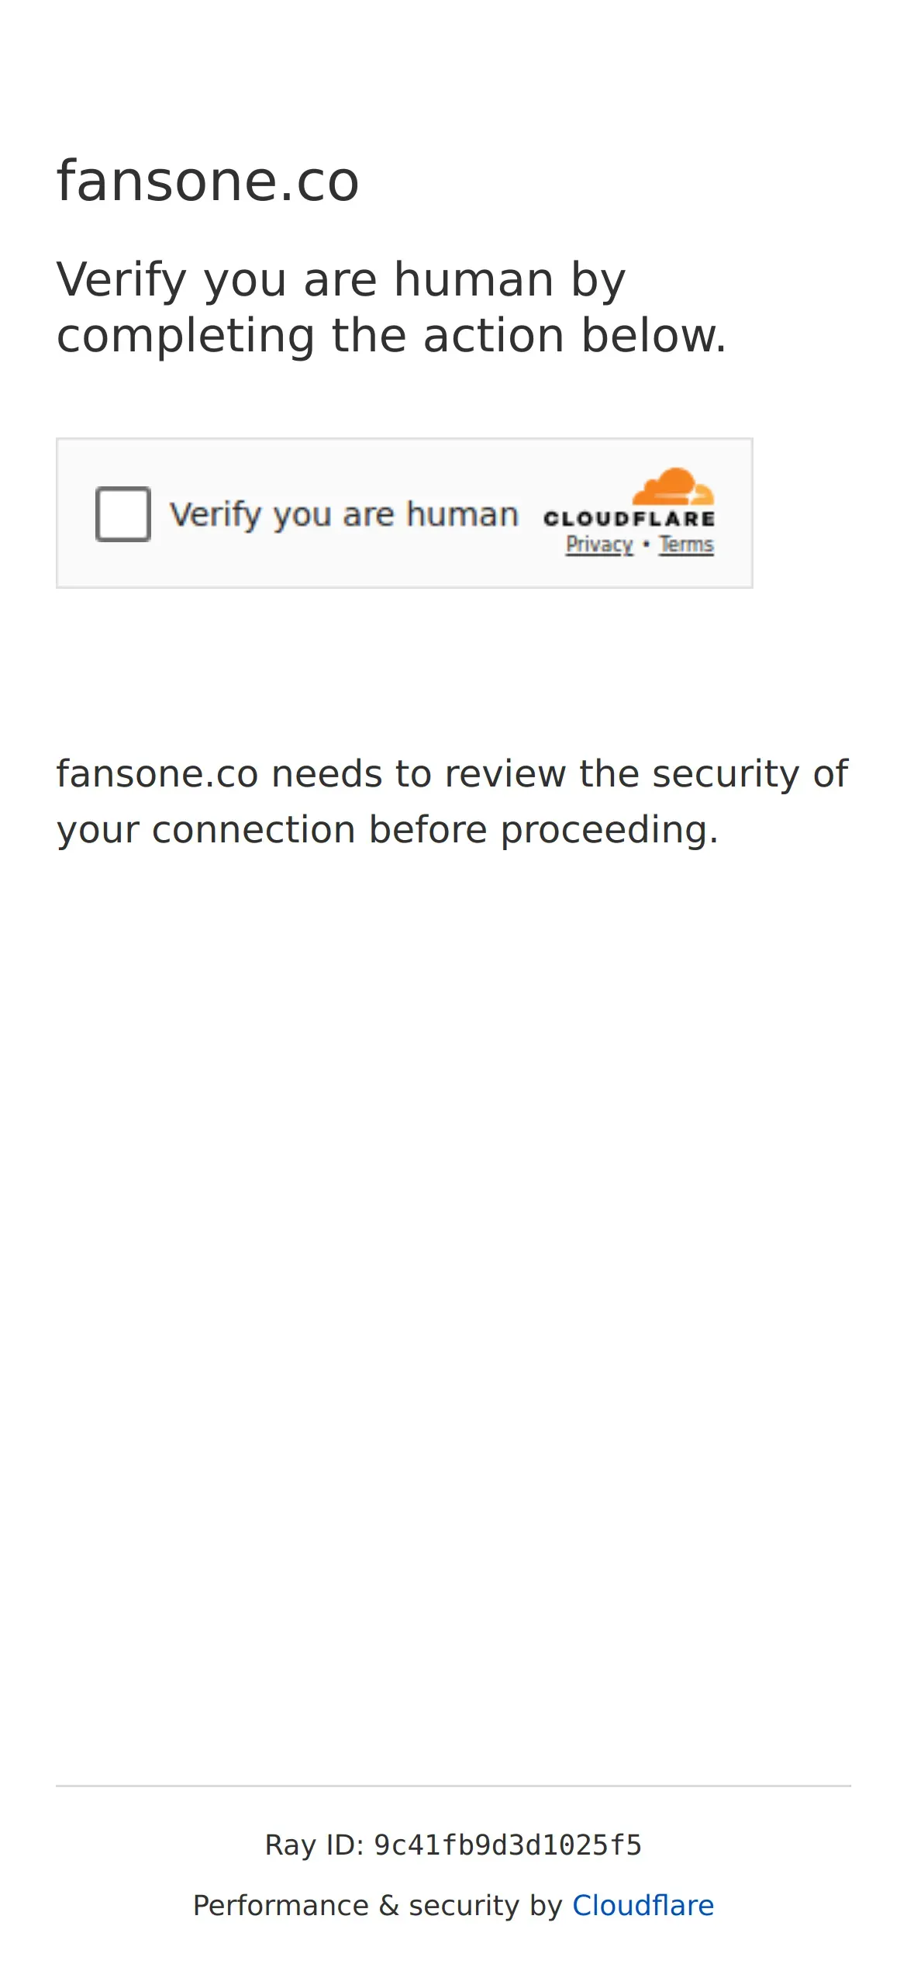Follow the blue Cloudflare footer link
Screen dimensions: 907x1964
643,1905
